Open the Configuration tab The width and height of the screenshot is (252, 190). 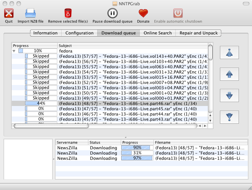click(x=80, y=33)
